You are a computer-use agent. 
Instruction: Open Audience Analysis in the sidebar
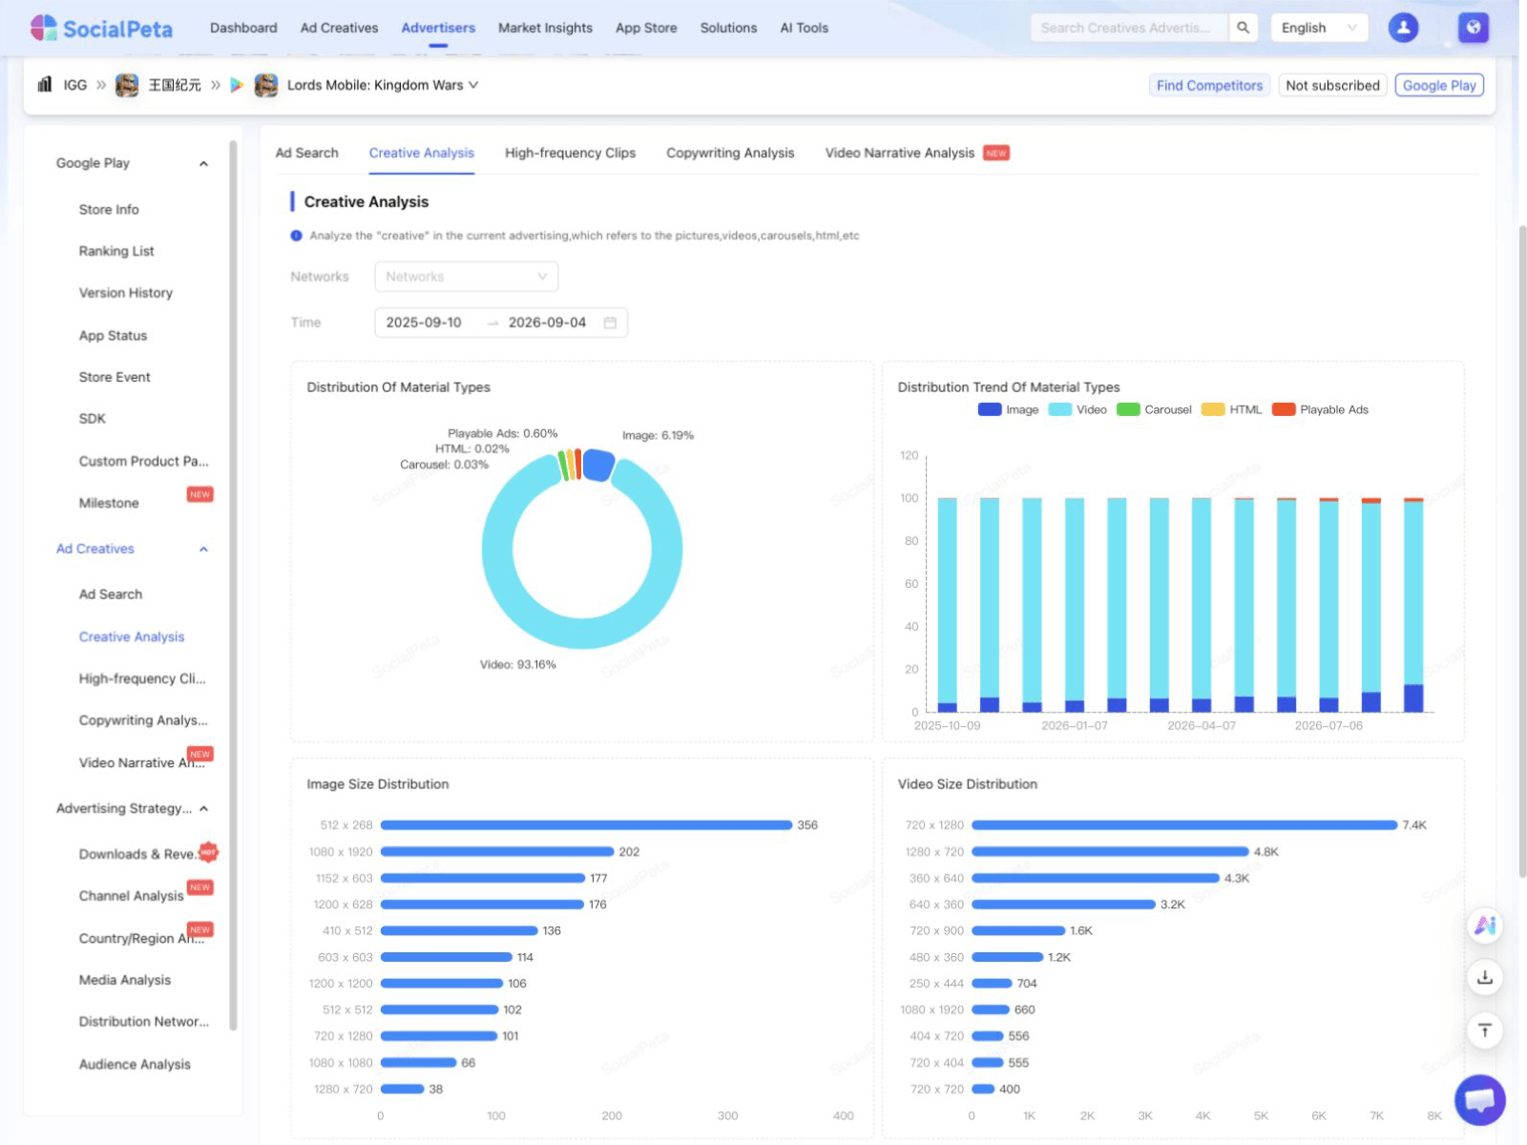pos(135,1065)
